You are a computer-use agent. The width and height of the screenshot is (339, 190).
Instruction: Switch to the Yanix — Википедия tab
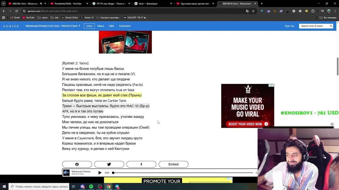point(148,4)
